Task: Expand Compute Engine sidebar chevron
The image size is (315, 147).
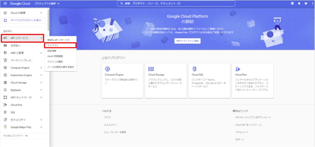Action: pyautogui.click(x=41, y=68)
